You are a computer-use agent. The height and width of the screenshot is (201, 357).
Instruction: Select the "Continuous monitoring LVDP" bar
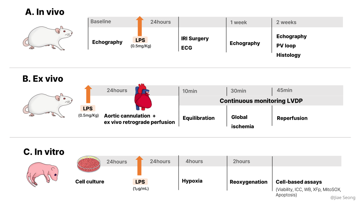point(261,101)
